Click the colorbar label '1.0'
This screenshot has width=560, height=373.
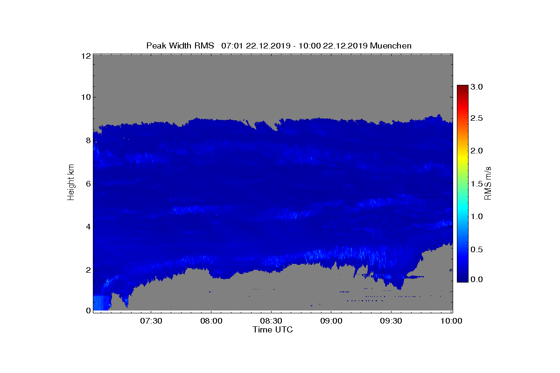[476, 217]
